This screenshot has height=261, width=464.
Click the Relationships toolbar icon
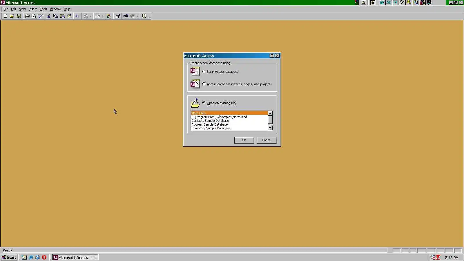(x=126, y=16)
